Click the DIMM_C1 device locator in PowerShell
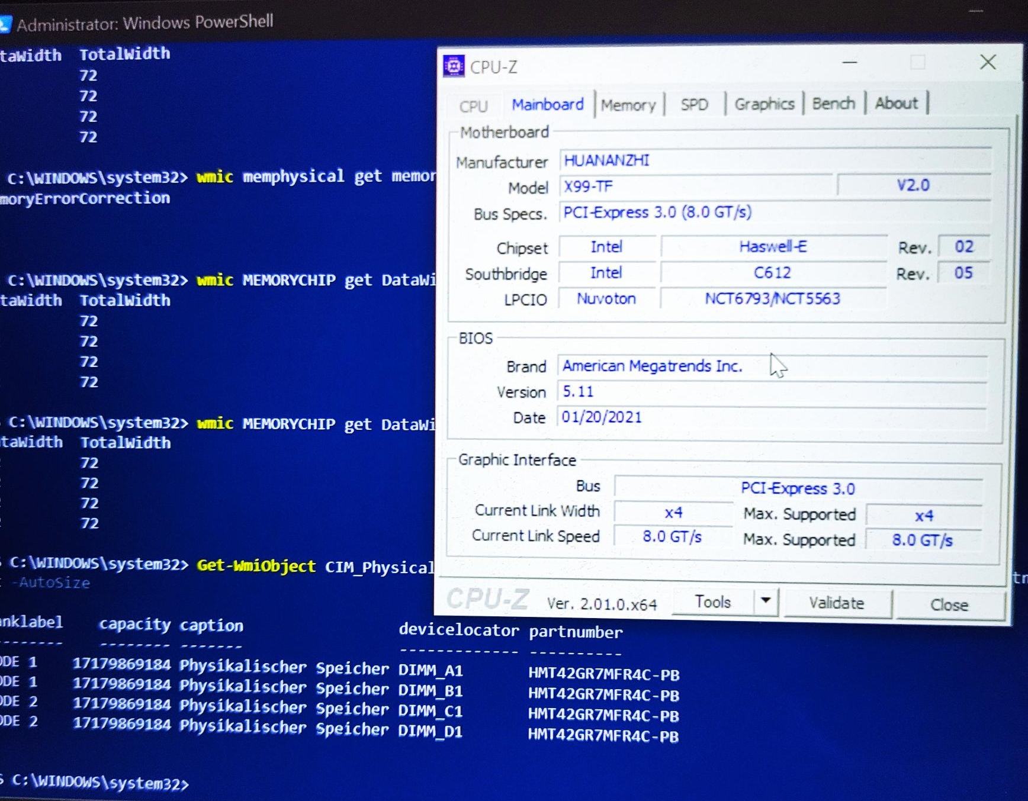 [431, 710]
